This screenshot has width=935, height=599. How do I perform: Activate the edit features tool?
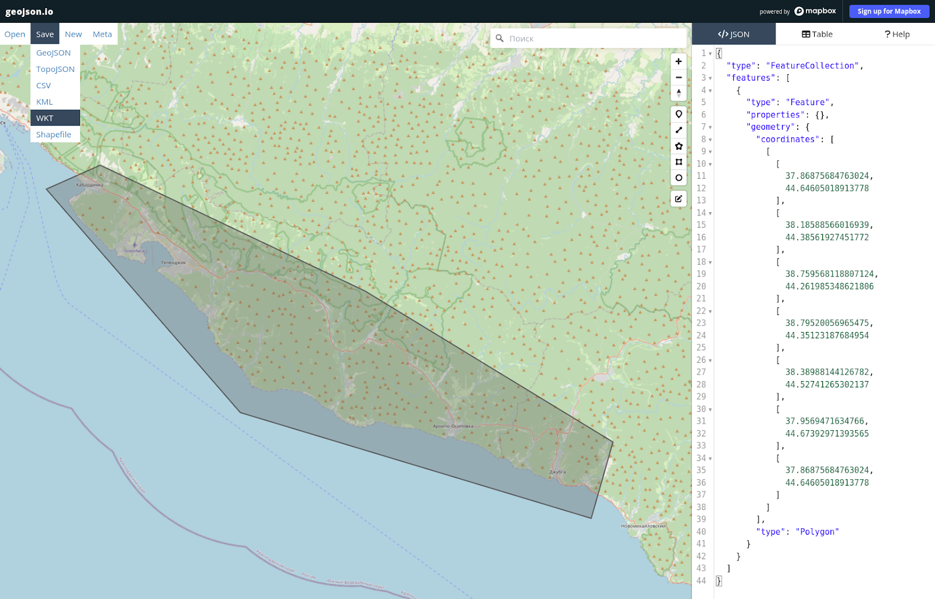(x=678, y=199)
